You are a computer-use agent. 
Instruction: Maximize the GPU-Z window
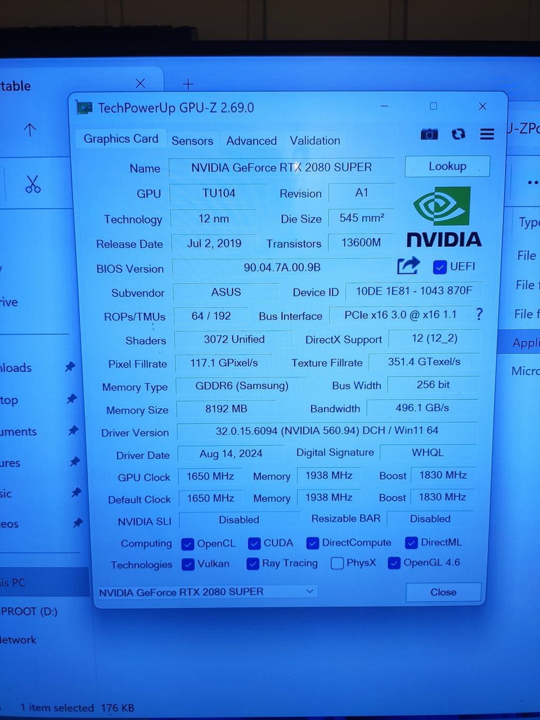tap(433, 106)
